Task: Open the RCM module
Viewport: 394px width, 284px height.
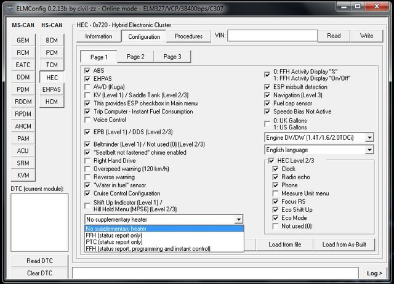Action: [x=23, y=52]
